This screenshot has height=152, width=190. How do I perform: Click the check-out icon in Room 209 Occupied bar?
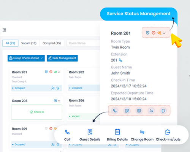[x=58, y=144]
